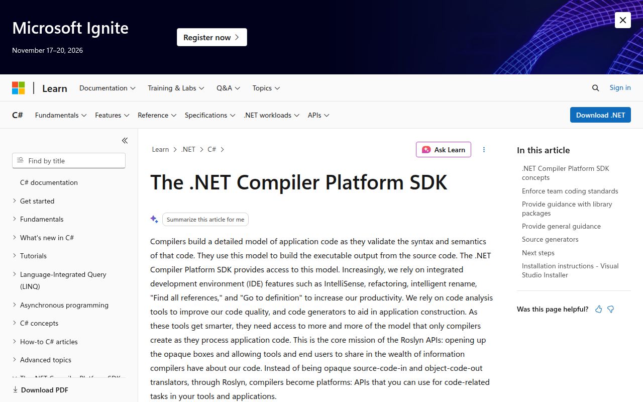Click the thumbs up helpful icon
643x402 pixels.
coord(599,310)
